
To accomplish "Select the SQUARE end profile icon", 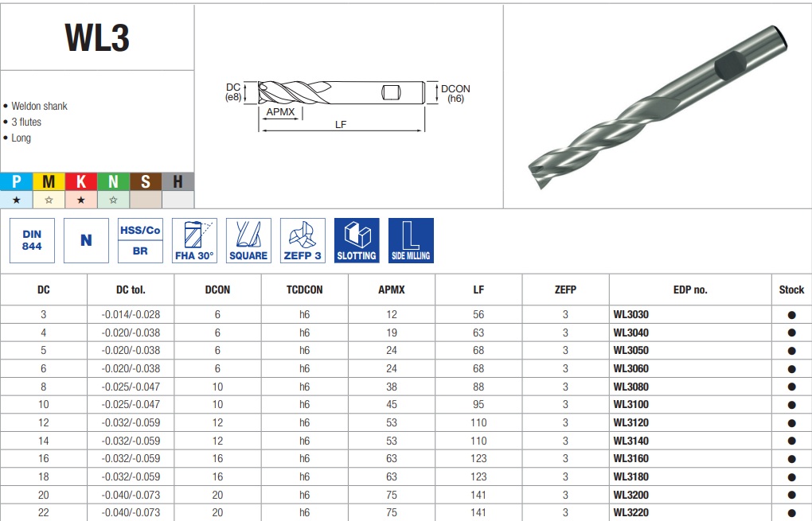I will coord(248,240).
